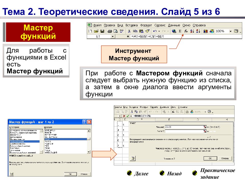Collapse dialog via icon in Число2 field
245x184 pixels.
click(x=205, y=131)
